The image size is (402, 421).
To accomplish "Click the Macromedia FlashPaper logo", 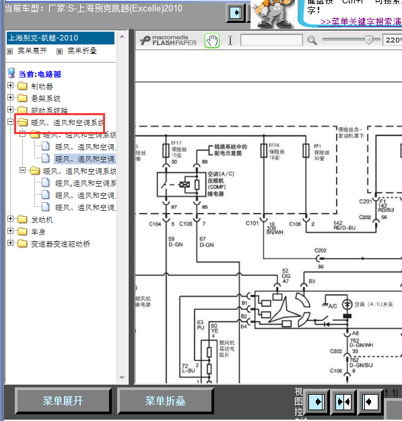I will [168, 40].
